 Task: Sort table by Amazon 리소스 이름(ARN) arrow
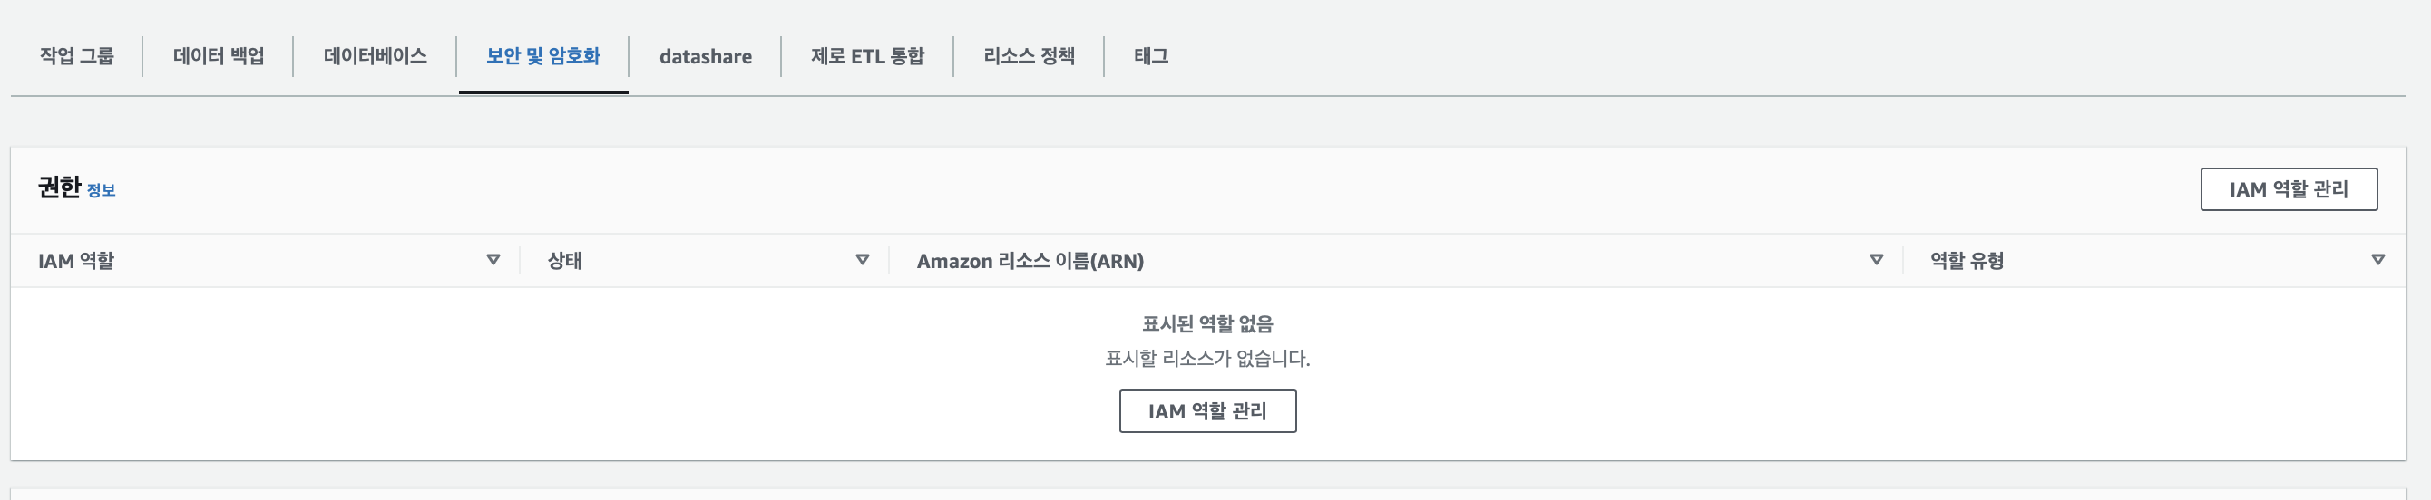click(x=1876, y=260)
